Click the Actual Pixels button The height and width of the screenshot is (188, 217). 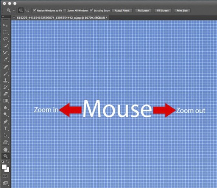coord(122,11)
